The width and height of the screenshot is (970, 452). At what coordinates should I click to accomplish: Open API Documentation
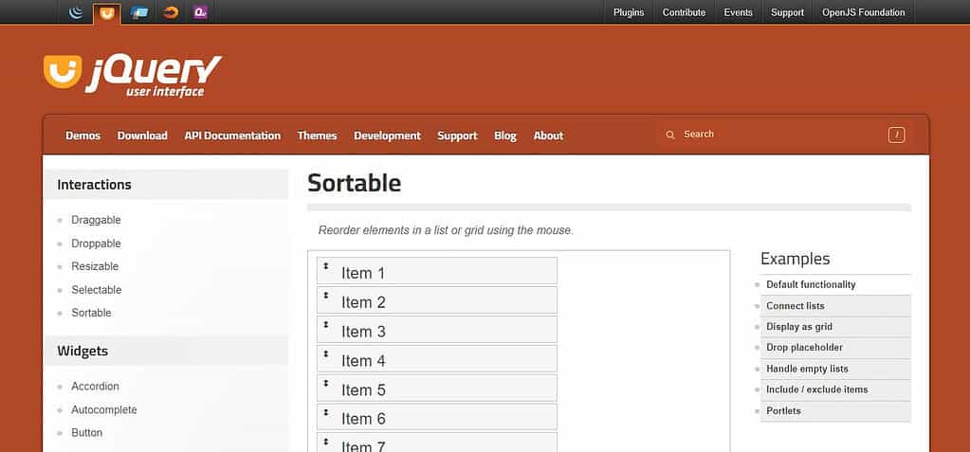tap(232, 136)
